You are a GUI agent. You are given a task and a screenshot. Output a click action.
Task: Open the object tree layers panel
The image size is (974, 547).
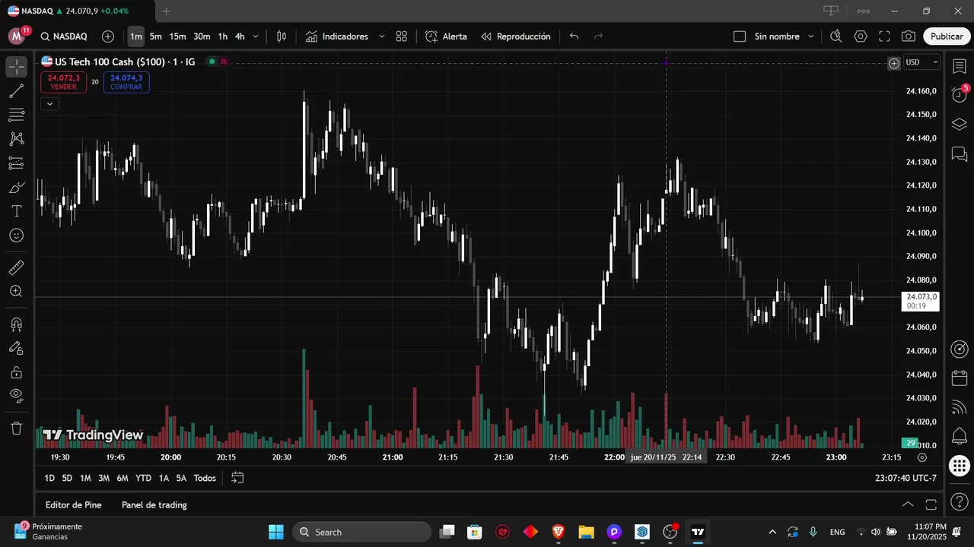coord(959,124)
